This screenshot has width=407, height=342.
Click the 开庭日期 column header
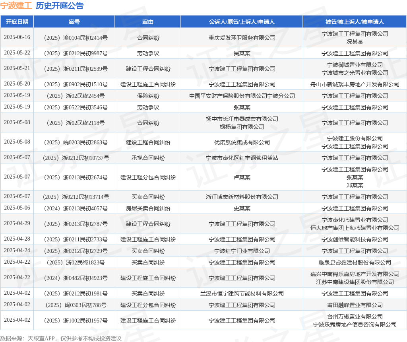point(17,22)
